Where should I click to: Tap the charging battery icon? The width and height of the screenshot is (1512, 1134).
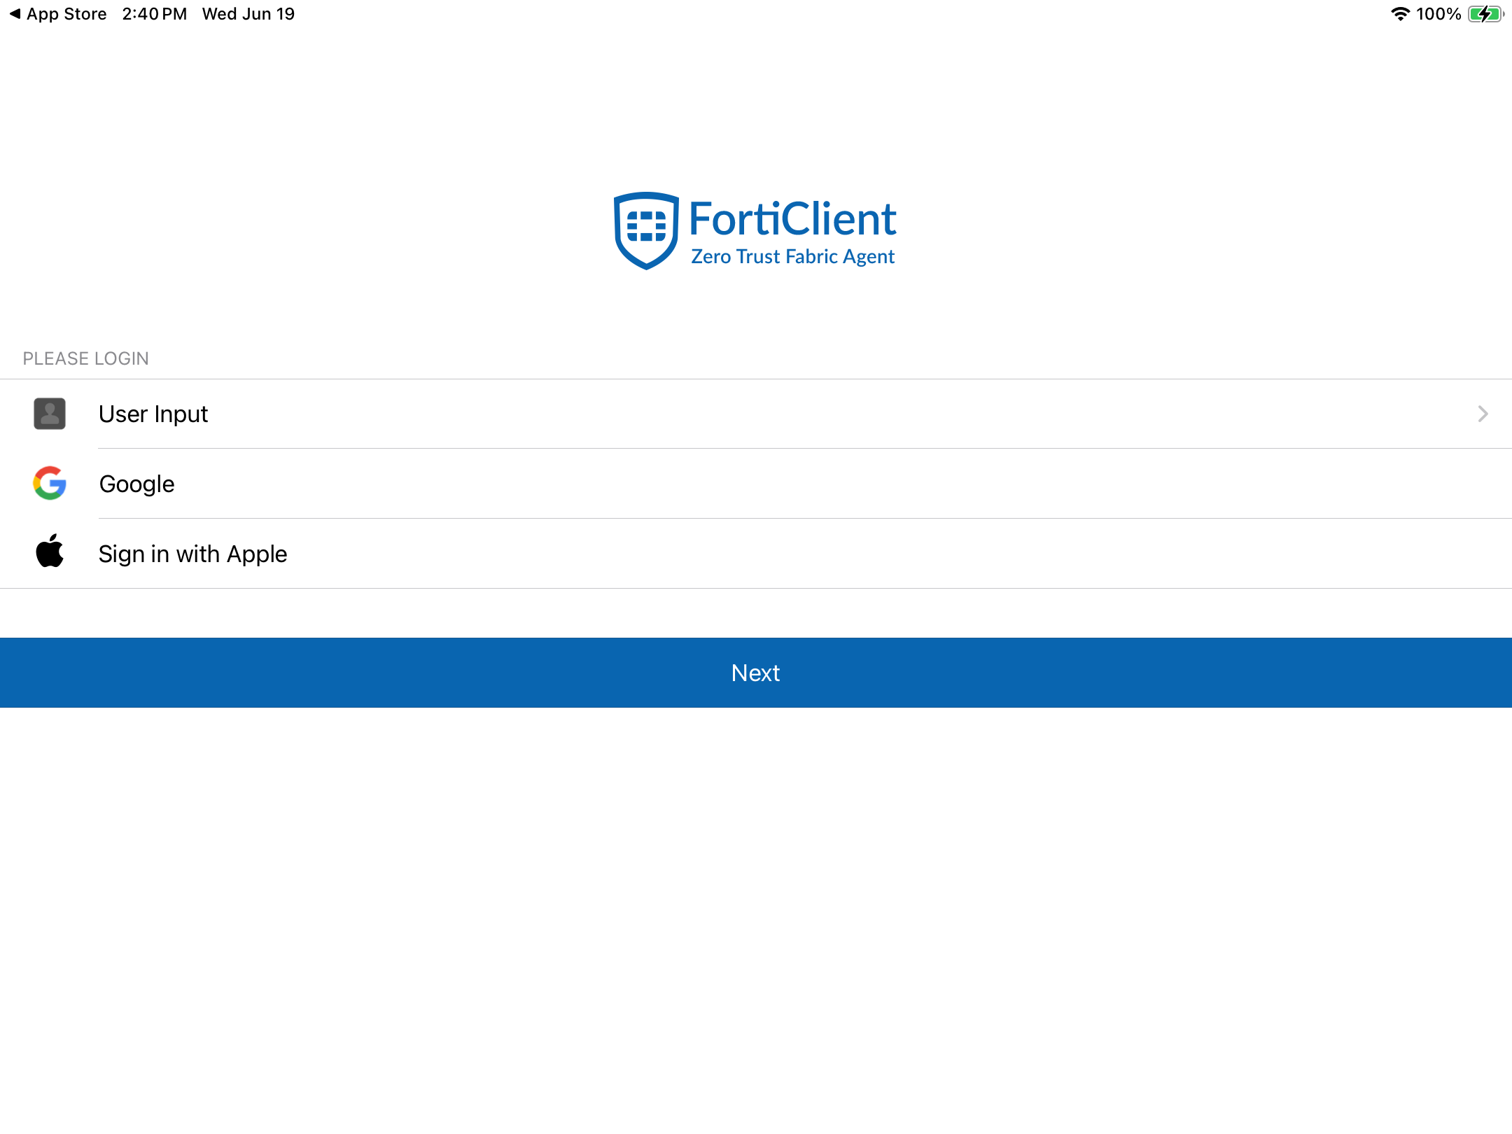pos(1486,14)
